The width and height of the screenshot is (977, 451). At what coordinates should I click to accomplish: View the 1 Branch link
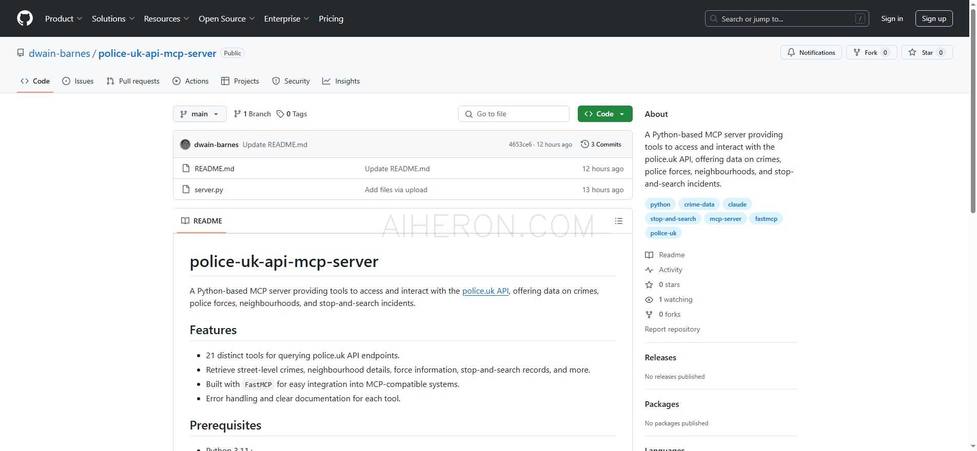pos(252,114)
